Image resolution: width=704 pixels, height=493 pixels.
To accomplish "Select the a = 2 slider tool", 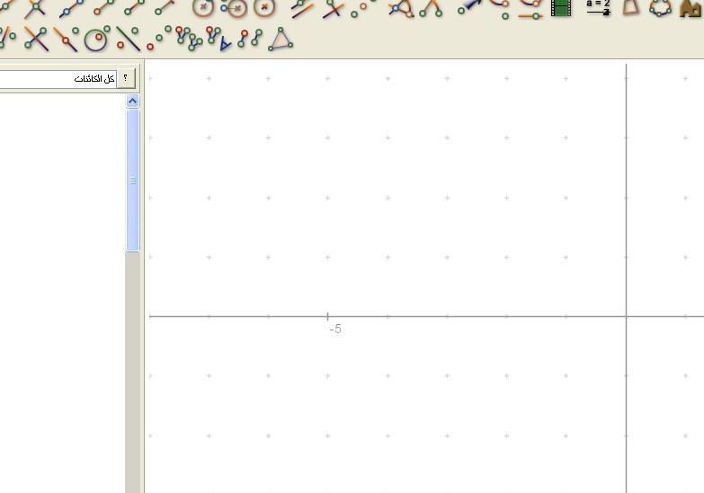I will (599, 7).
